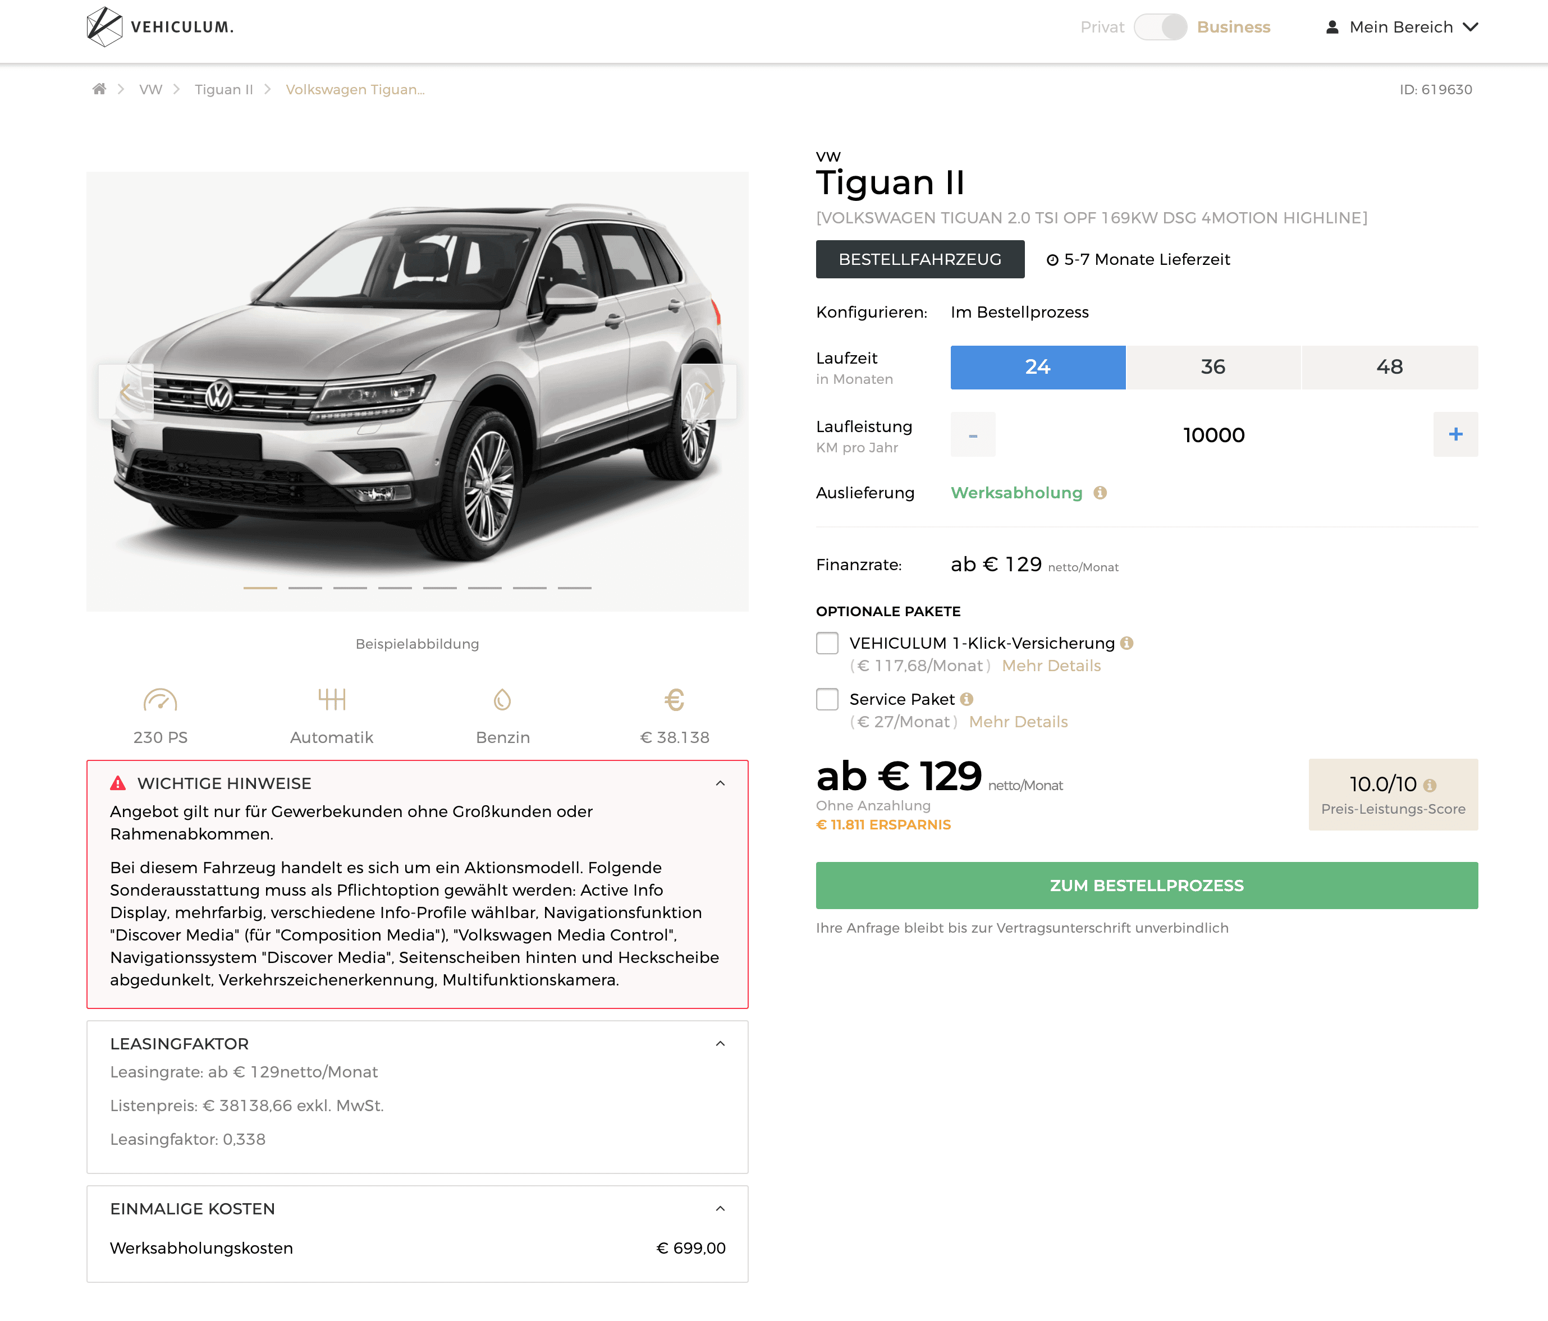Jump to the fourth image slide indicator

pos(395,588)
